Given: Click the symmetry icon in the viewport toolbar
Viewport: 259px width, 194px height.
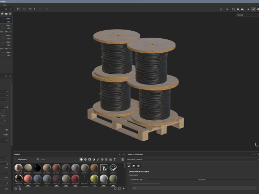Looking at the screenshot, I should pyautogui.click(x=30, y=9).
